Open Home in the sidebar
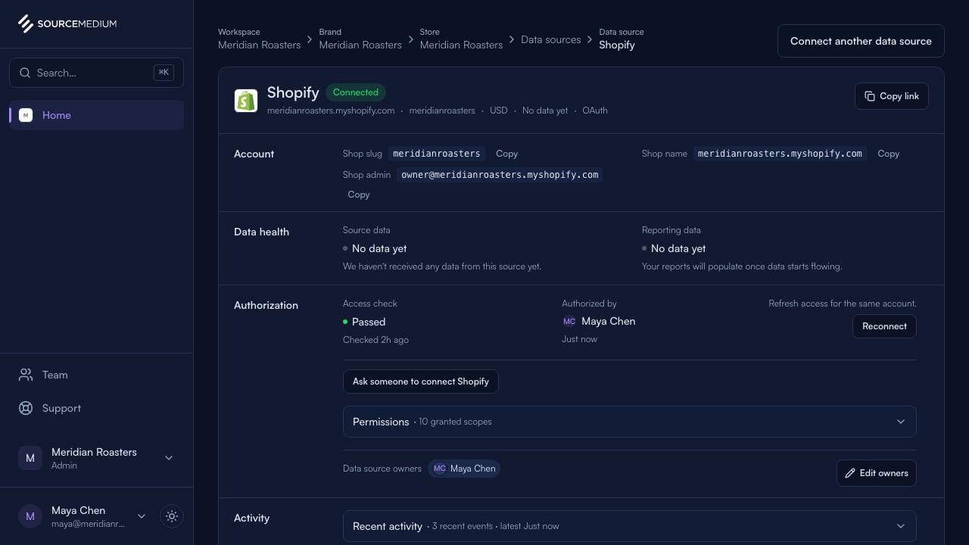The image size is (969, 545). pos(96,115)
